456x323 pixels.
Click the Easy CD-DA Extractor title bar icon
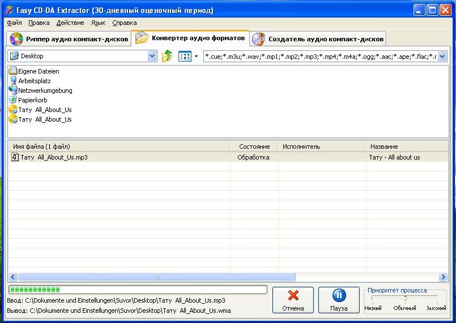10,10
